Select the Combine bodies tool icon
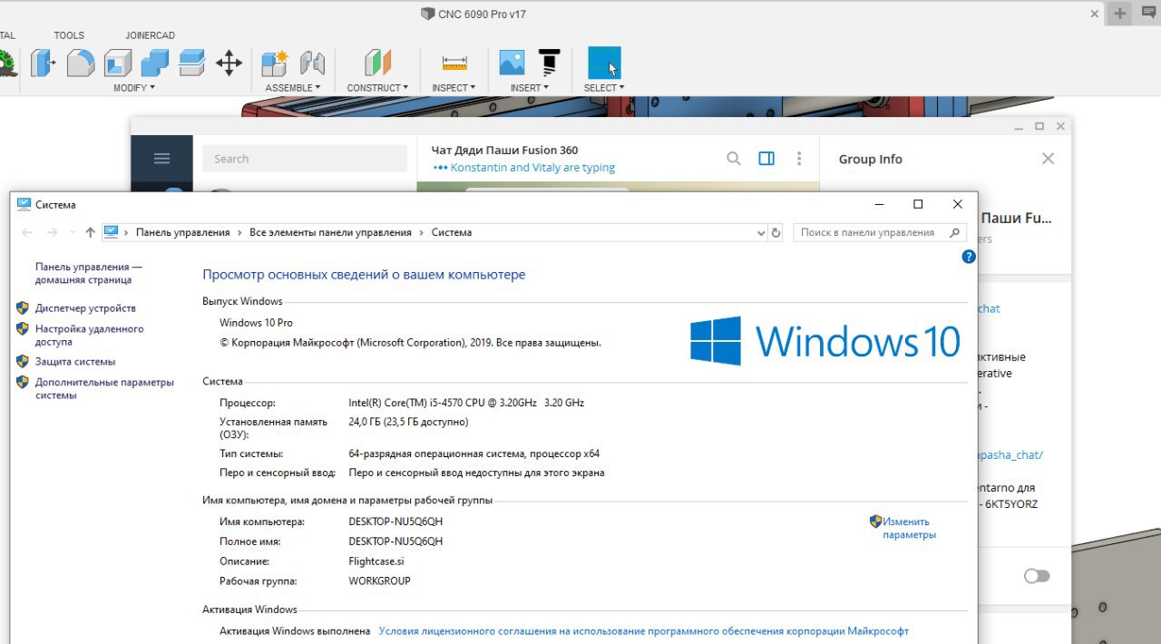 155,63
